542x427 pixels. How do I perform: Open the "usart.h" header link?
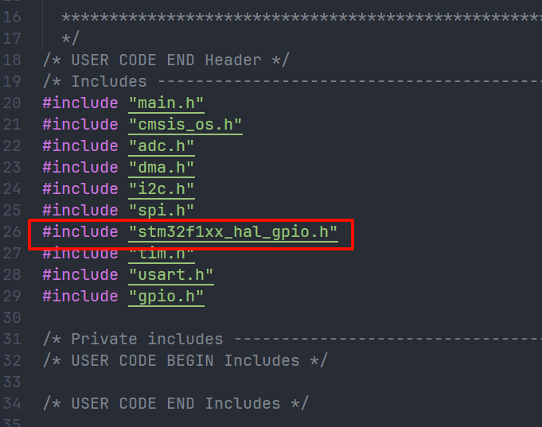click(170, 274)
